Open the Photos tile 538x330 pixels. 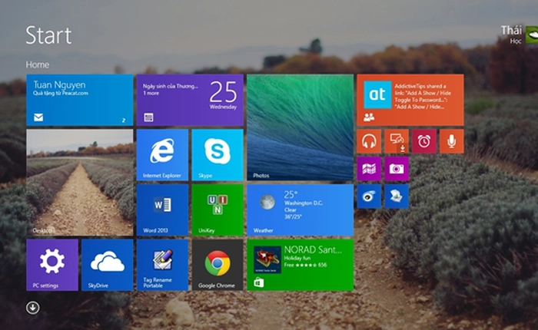[301, 127]
